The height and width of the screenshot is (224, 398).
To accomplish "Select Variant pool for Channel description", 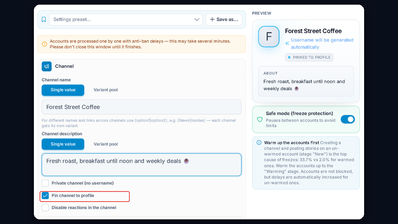I will click(x=106, y=144).
